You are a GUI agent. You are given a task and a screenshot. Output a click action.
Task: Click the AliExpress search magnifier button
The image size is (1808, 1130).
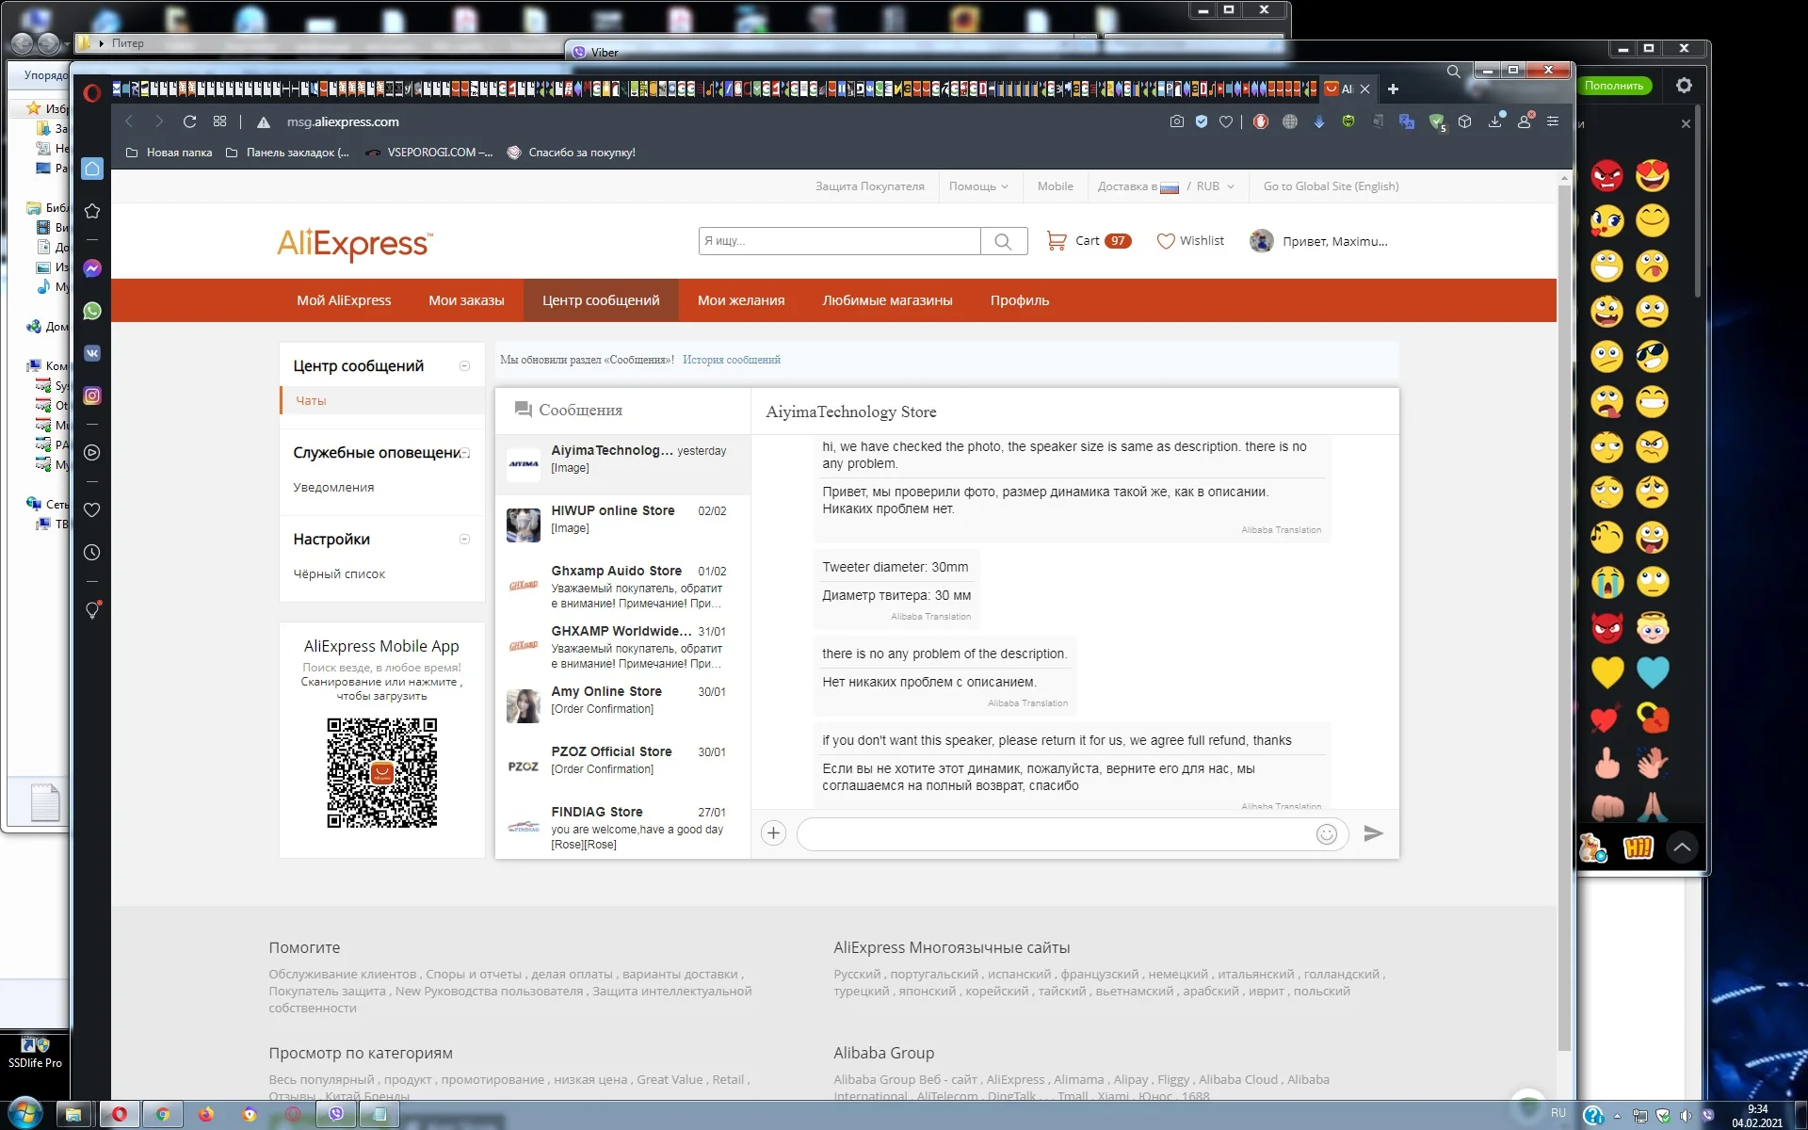pyautogui.click(x=1003, y=241)
